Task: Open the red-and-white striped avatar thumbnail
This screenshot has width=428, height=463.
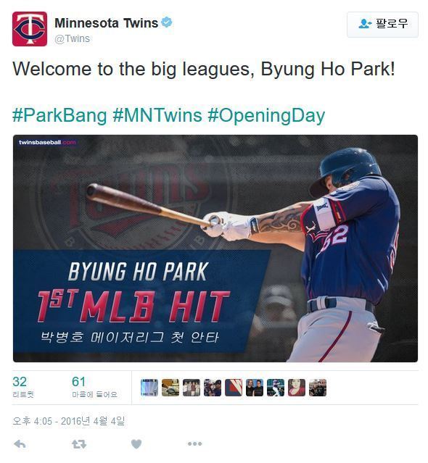Action: pyautogui.click(x=234, y=388)
